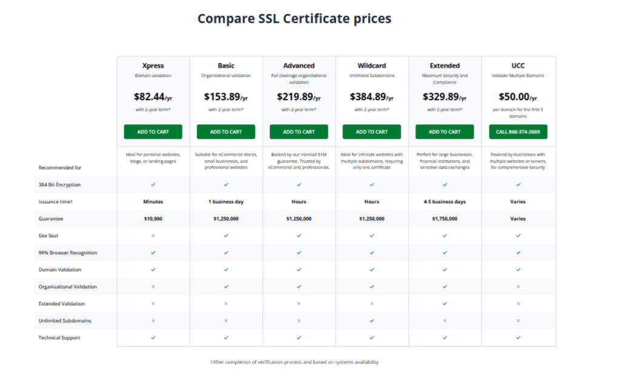Click the Xpress $10,000 guarantee value
Viewport: 621px width, 385px height.
[153, 219]
